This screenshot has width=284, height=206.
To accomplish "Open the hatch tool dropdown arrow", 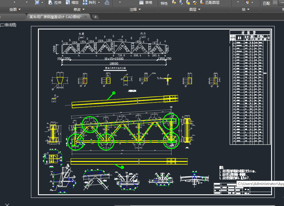I will click(x=42, y=2).
